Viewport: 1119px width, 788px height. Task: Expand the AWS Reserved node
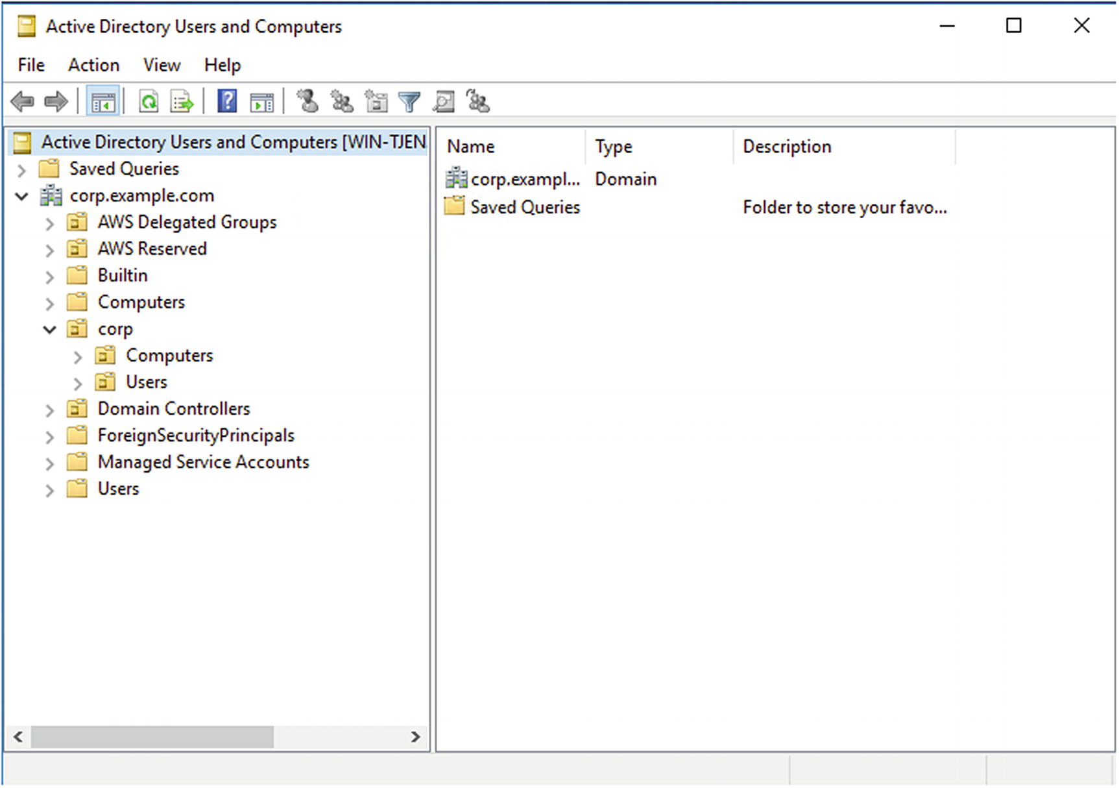(x=49, y=251)
